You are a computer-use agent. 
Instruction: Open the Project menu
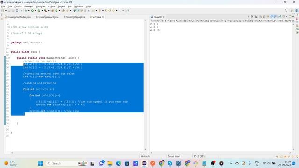point(61,7)
